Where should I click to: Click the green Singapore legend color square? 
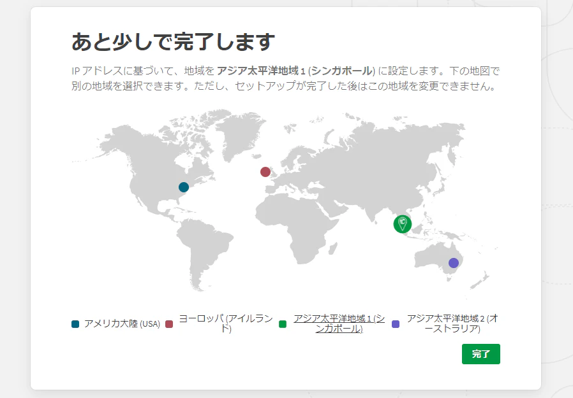(x=283, y=324)
